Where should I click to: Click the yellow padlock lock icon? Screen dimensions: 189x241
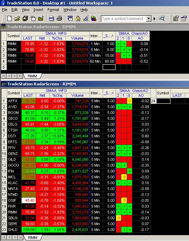point(78,19)
